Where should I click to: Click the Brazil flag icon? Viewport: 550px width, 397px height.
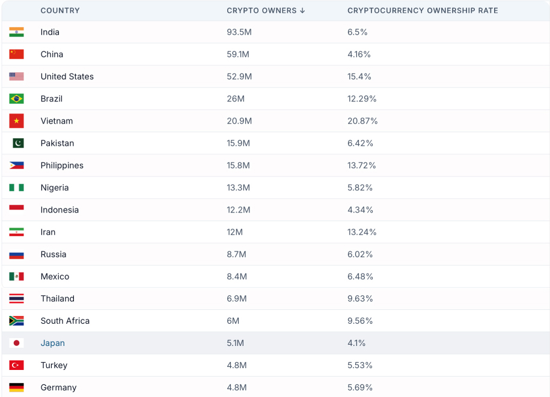point(16,98)
